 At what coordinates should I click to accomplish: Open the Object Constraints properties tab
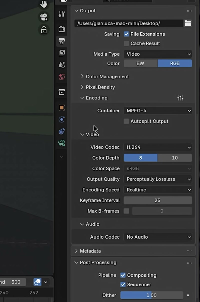61,131
